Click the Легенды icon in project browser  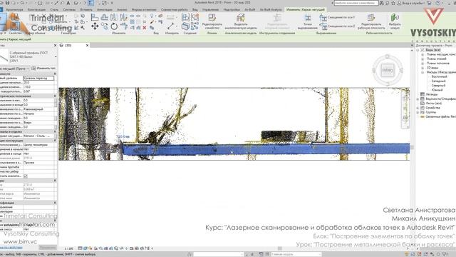(x=423, y=94)
